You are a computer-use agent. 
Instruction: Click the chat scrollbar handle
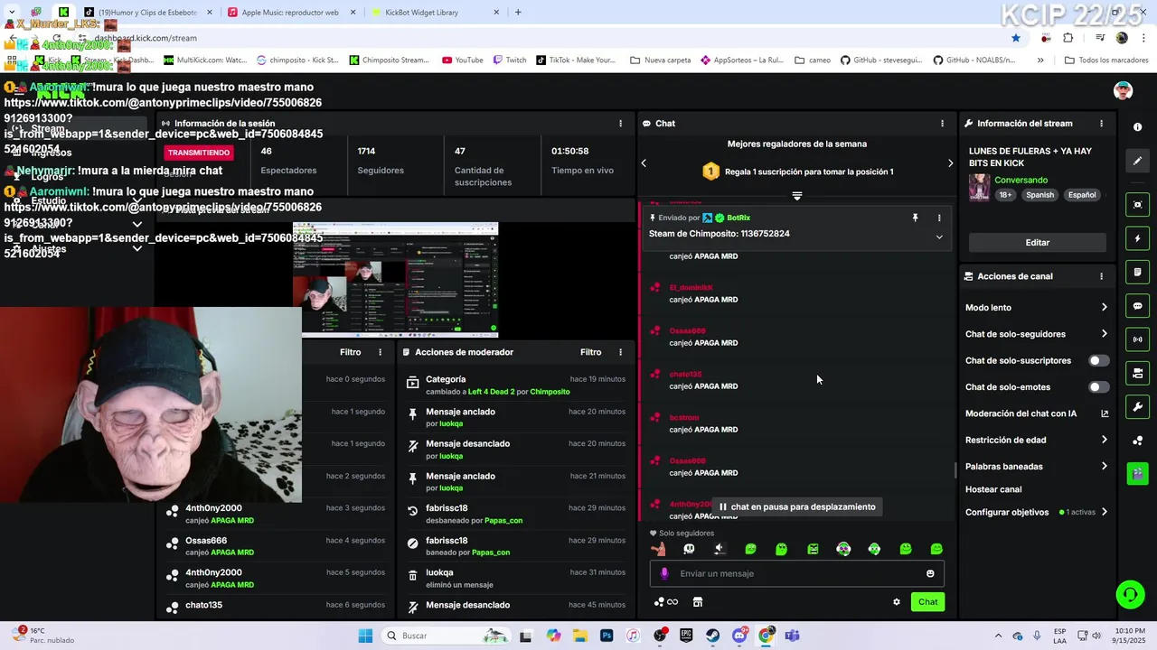pyautogui.click(x=955, y=470)
